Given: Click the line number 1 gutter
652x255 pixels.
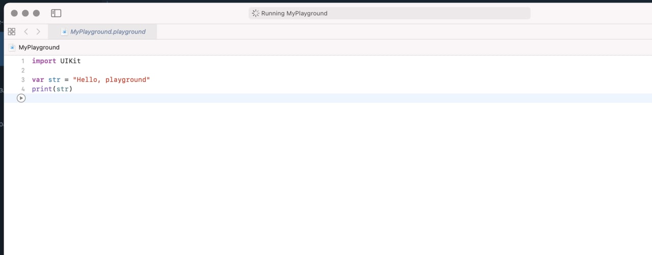Looking at the screenshot, I should coord(22,61).
